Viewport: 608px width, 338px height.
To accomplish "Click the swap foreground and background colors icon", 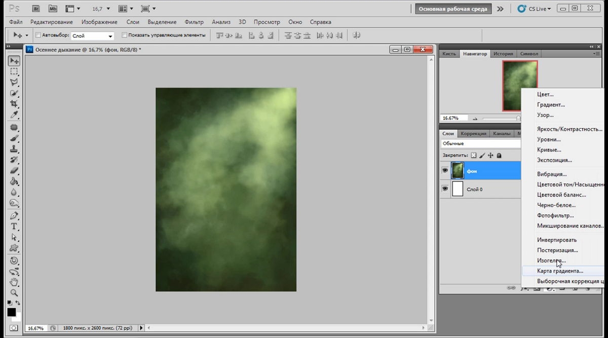I will tap(18, 303).
